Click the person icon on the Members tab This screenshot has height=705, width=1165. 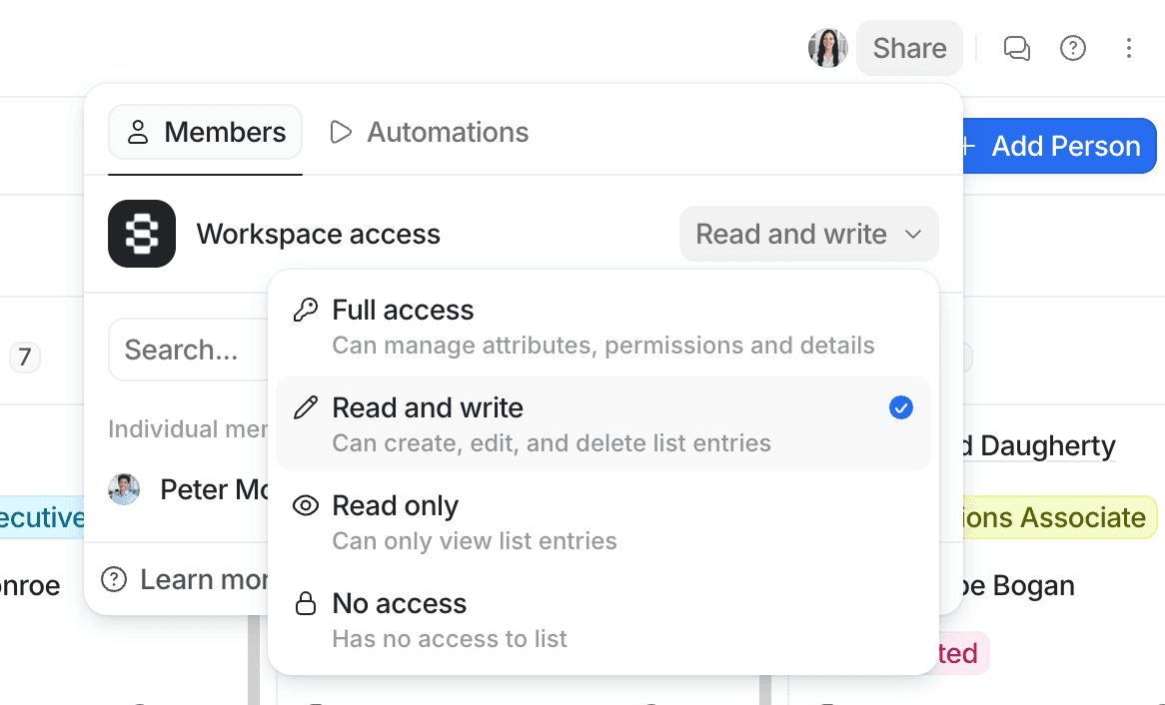click(x=137, y=132)
